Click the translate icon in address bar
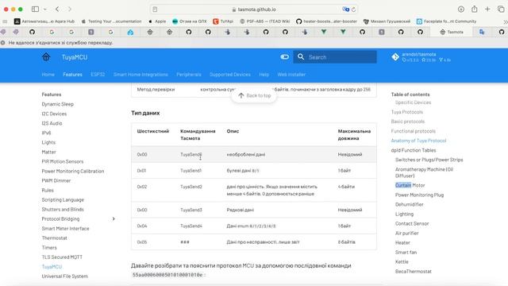 coord(345,10)
